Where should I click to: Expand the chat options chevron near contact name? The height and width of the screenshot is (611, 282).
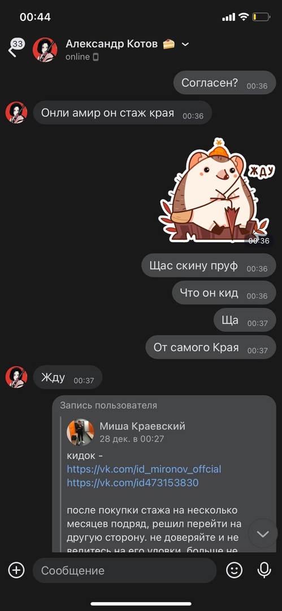(185, 45)
